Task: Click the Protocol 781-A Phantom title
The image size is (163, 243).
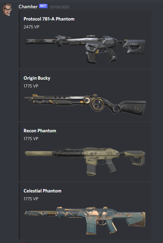Action: pyautogui.click(x=49, y=19)
